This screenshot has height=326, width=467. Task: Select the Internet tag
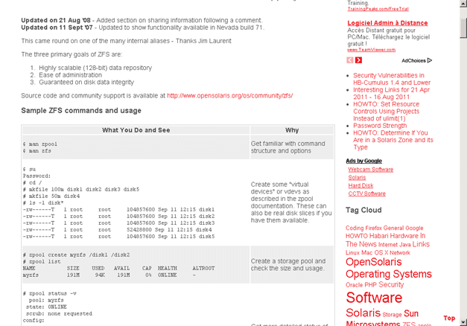pyautogui.click(x=388, y=245)
